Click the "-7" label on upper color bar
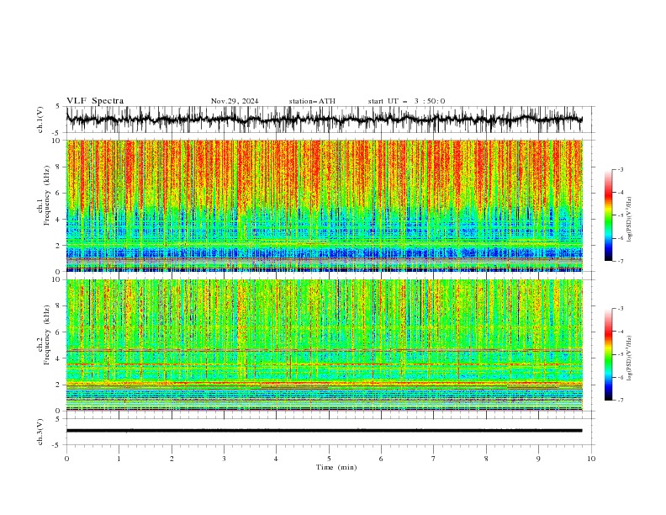The width and height of the screenshot is (666, 515). 621,261
